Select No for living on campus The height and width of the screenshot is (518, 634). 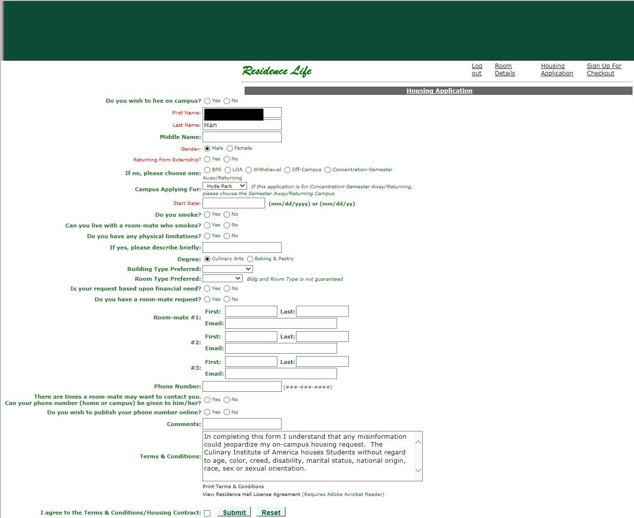pyautogui.click(x=227, y=101)
